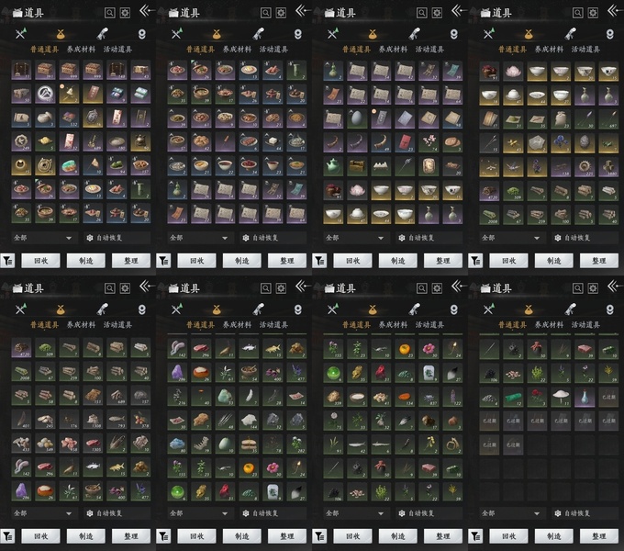The height and width of the screenshot is (551, 624).
Task: Select the 普通道具 tab in the top-right panel
Action: pyautogui.click(x=513, y=50)
